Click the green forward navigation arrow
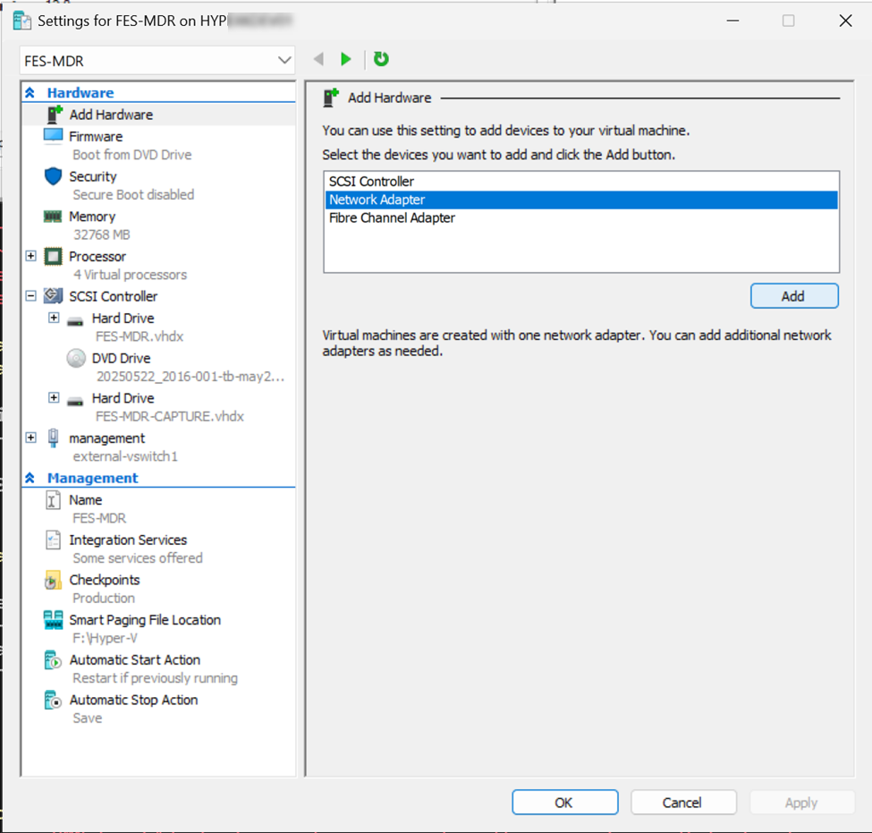The width and height of the screenshot is (872, 833). pos(346,59)
